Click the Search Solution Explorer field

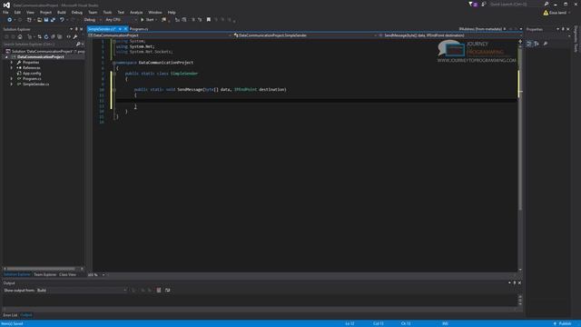click(x=38, y=45)
